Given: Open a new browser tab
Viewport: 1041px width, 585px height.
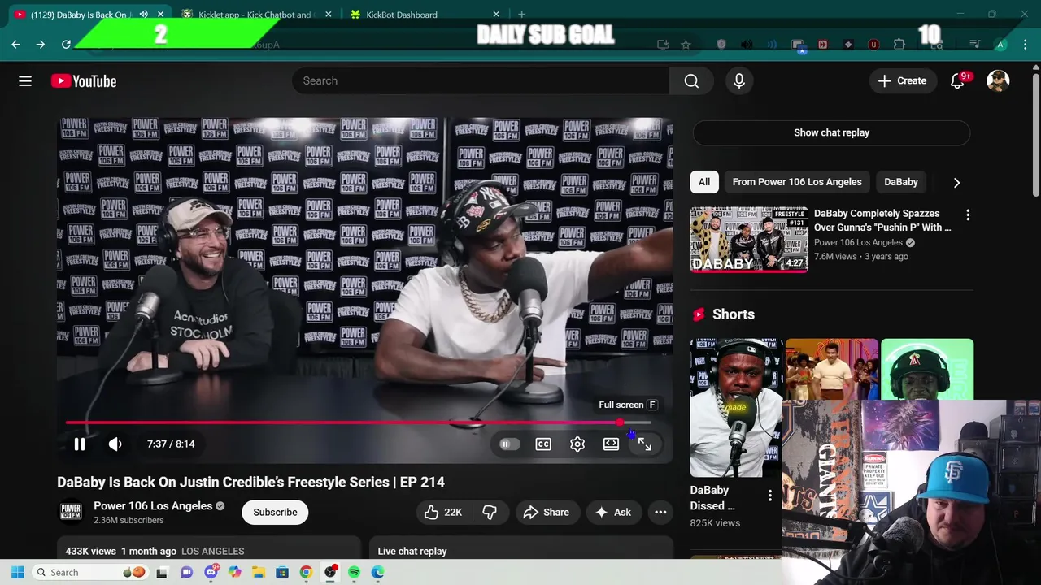Looking at the screenshot, I should (521, 15).
